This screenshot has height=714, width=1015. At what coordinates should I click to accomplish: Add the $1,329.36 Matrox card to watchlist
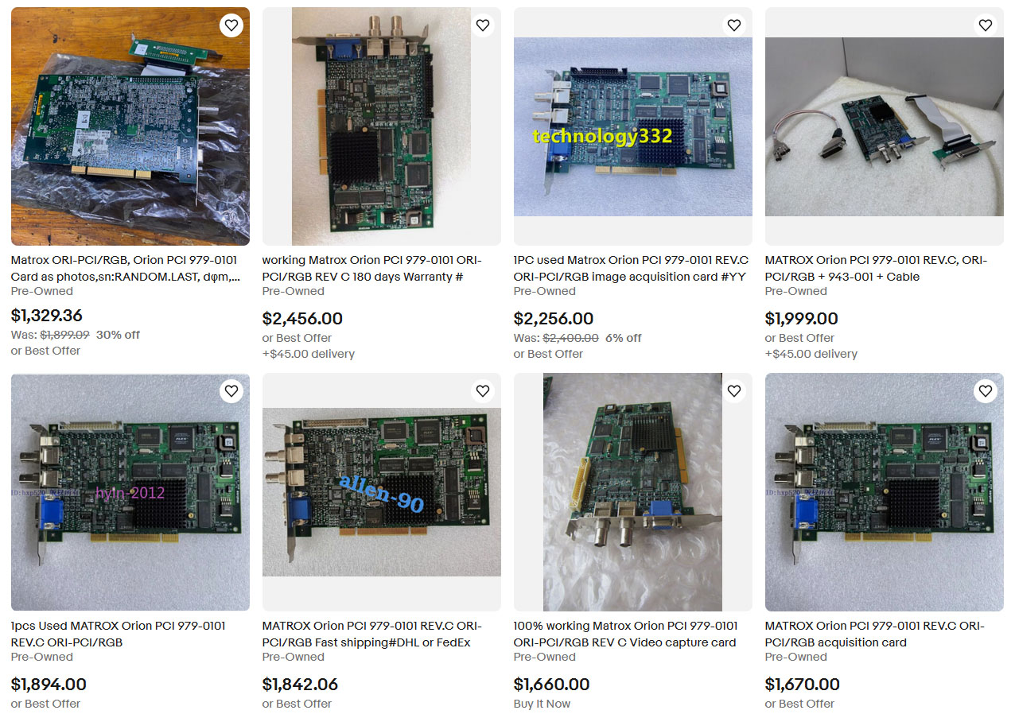[231, 25]
